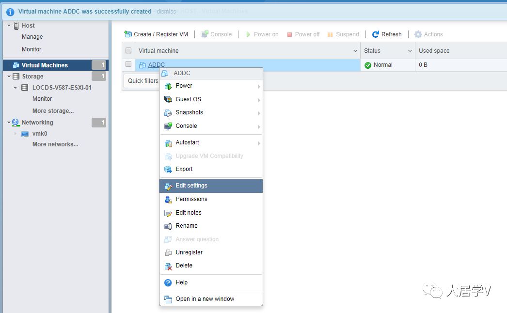Collapse the LOCDS-V587-ESXI-01 tree node
Screen dimensions: 507x313
[x=15, y=88]
